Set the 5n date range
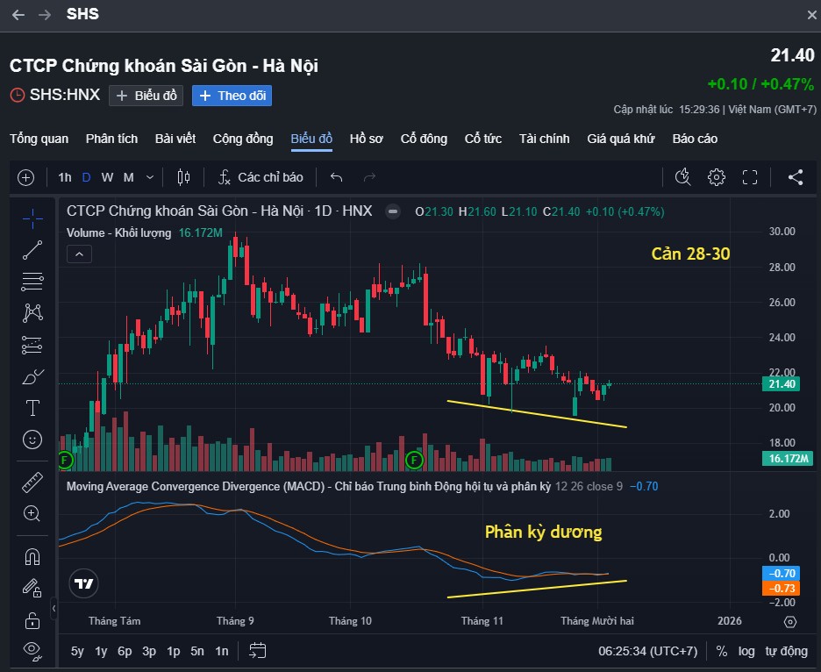This screenshot has height=672, width=821. [197, 651]
